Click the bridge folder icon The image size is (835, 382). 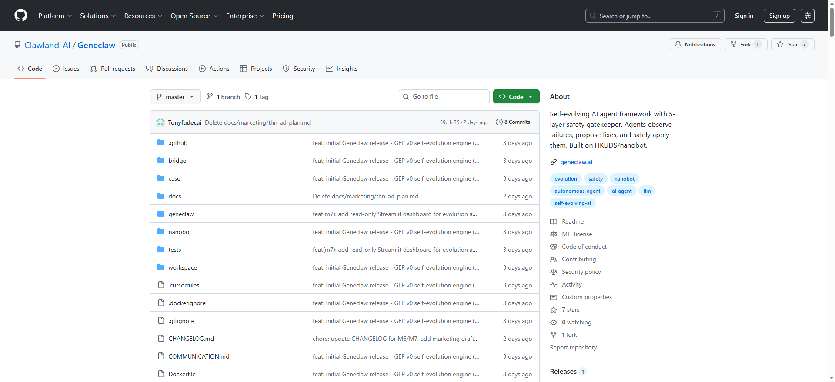point(161,161)
